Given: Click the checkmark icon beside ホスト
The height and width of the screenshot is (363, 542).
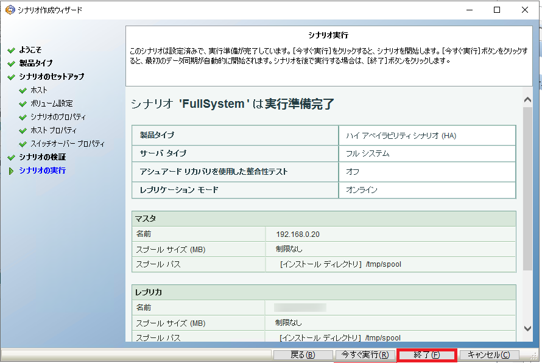Looking at the screenshot, I should [x=23, y=90].
